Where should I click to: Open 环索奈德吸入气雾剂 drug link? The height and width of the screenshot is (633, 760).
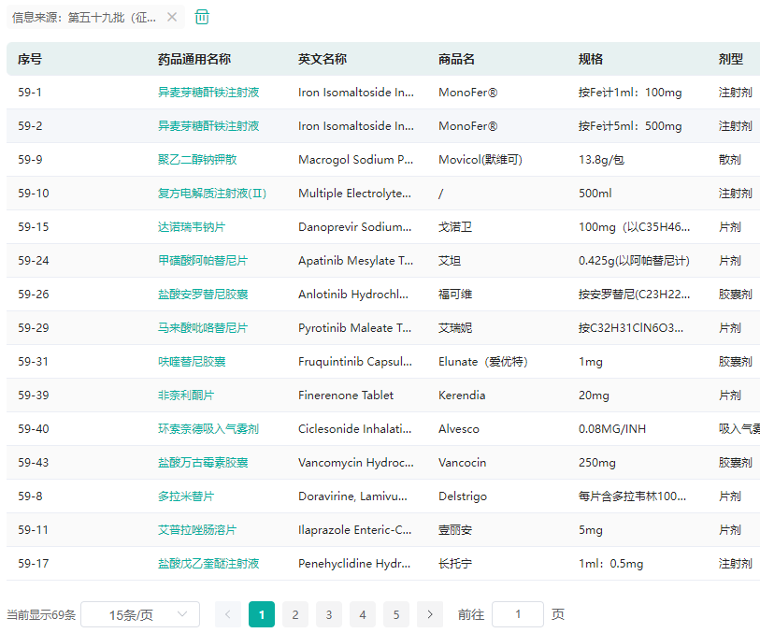click(208, 429)
